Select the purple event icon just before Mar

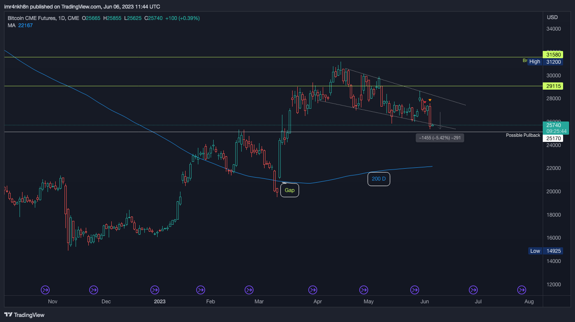(x=249, y=290)
